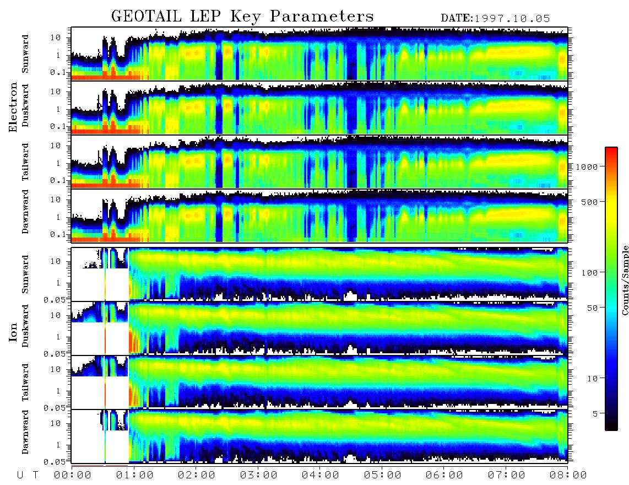629x485 pixels.
Task: Select the 03:00 time tick label
Action: coord(259,475)
